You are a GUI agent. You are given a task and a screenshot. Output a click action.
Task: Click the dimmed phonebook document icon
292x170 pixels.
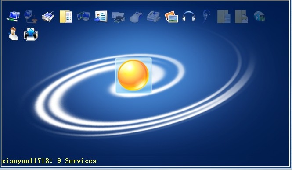click(x=224, y=17)
